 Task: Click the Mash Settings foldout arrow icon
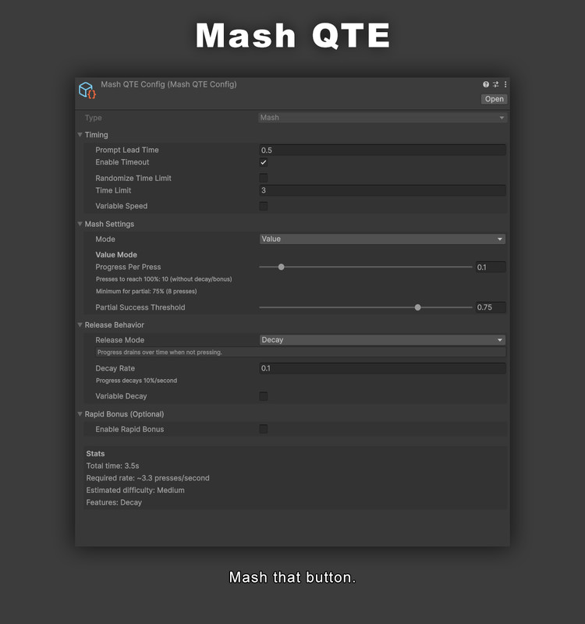click(x=80, y=224)
